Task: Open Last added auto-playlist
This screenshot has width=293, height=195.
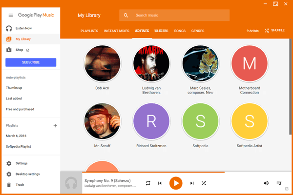Action: 14,98
